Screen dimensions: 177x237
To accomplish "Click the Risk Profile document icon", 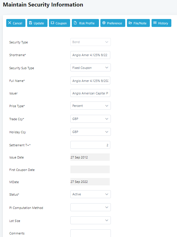I will click(x=75, y=23).
